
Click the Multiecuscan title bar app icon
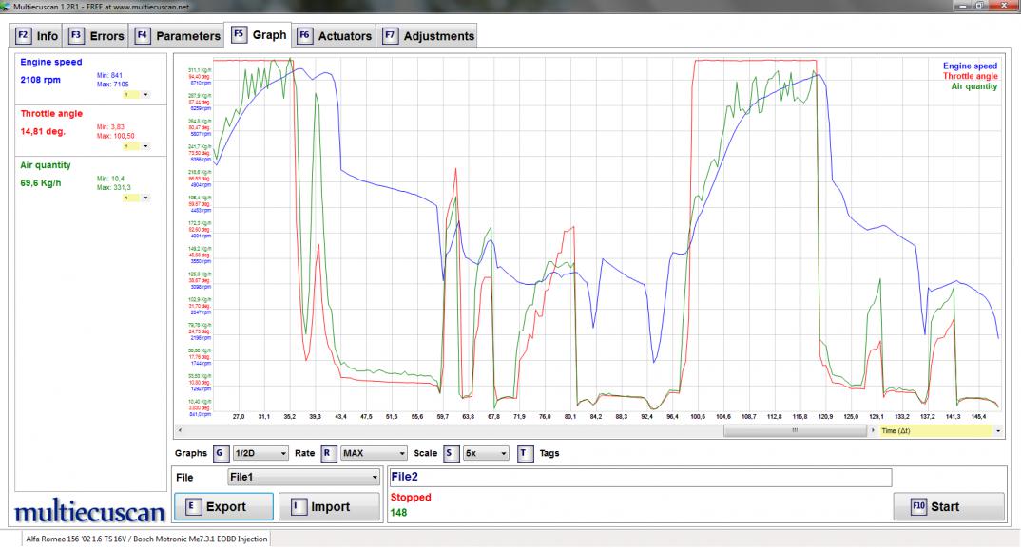pyautogui.click(x=7, y=6)
